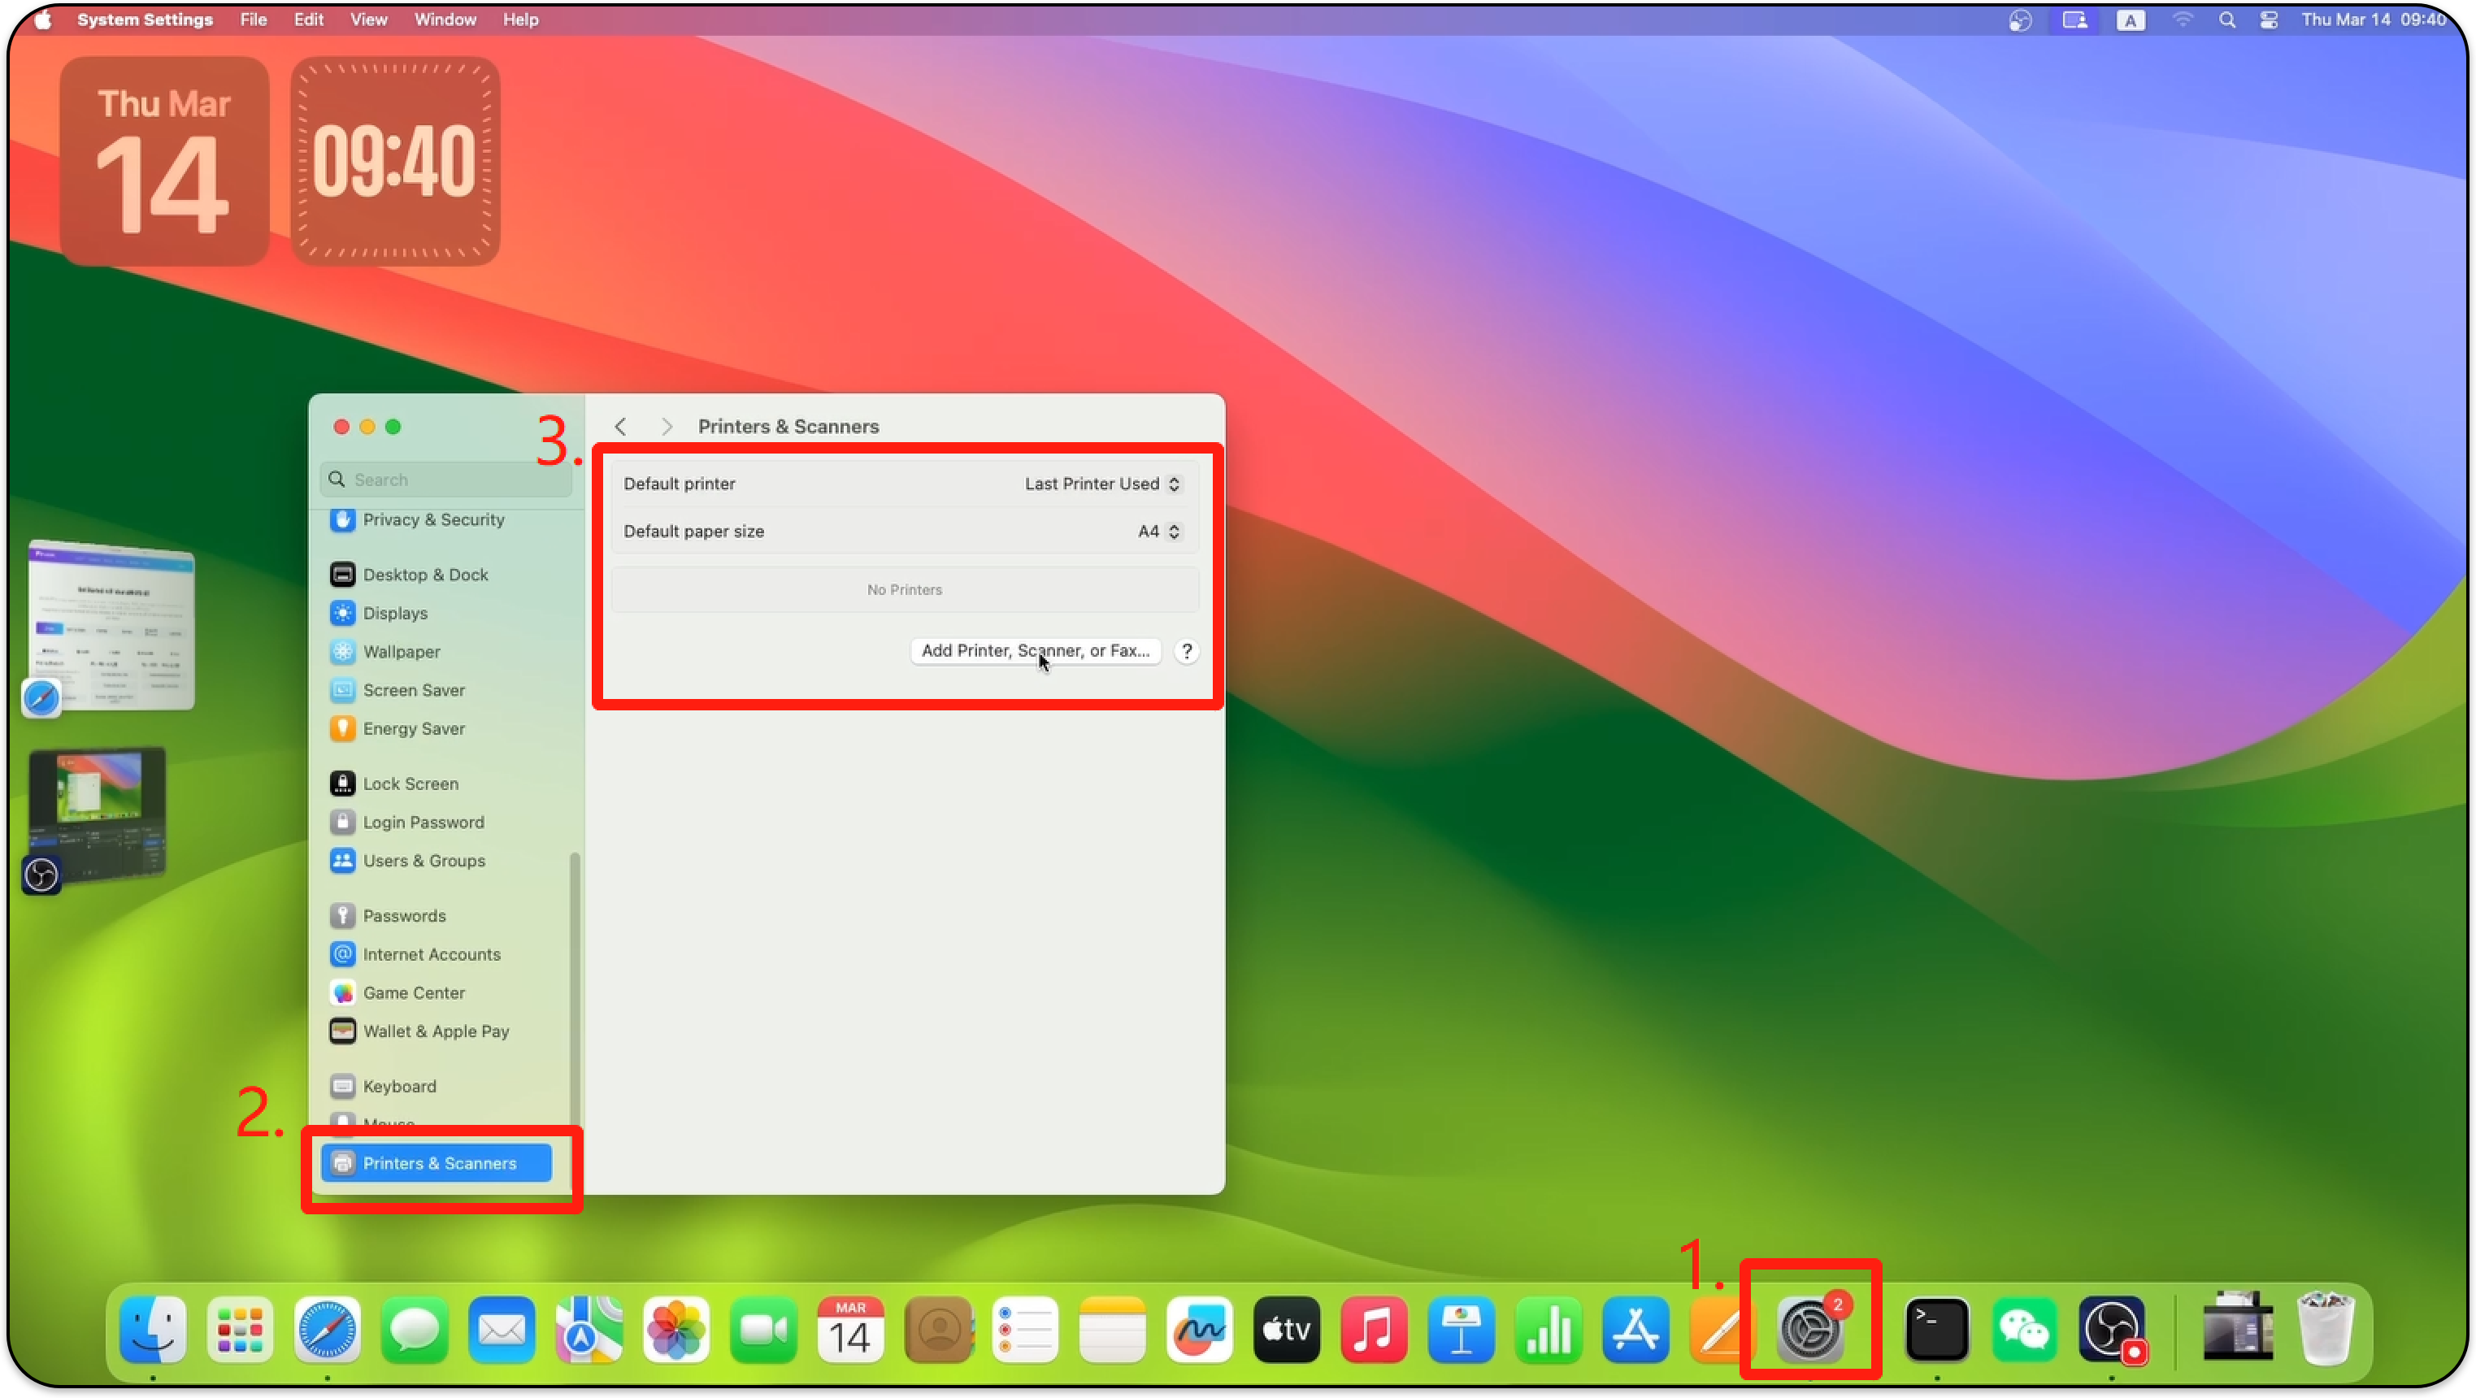Open Energy Saver settings

(x=413, y=728)
